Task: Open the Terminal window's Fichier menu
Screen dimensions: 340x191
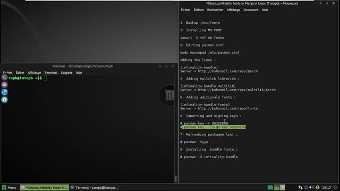Action: [7, 73]
